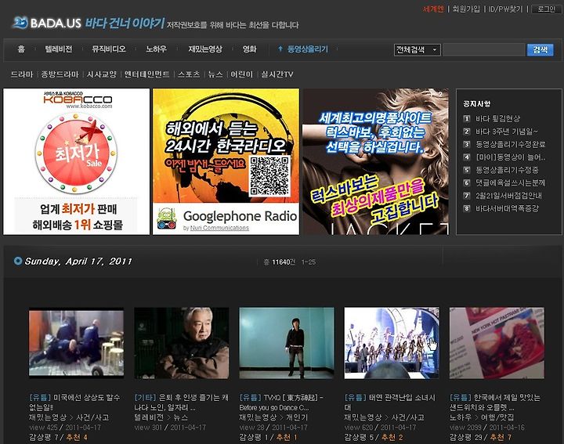Click the upload arrow icon before 동영상올리기
This screenshot has height=444, width=564.
(x=280, y=49)
